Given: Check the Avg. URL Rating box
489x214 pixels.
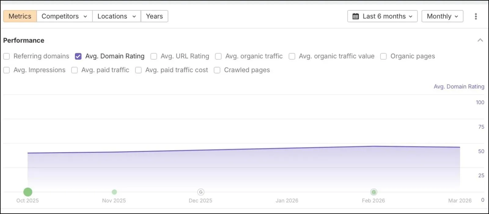Looking at the screenshot, I should [154, 56].
